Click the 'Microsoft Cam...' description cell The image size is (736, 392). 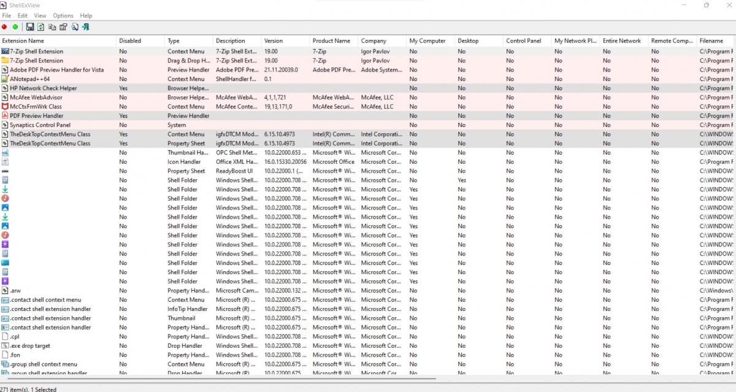point(237,291)
